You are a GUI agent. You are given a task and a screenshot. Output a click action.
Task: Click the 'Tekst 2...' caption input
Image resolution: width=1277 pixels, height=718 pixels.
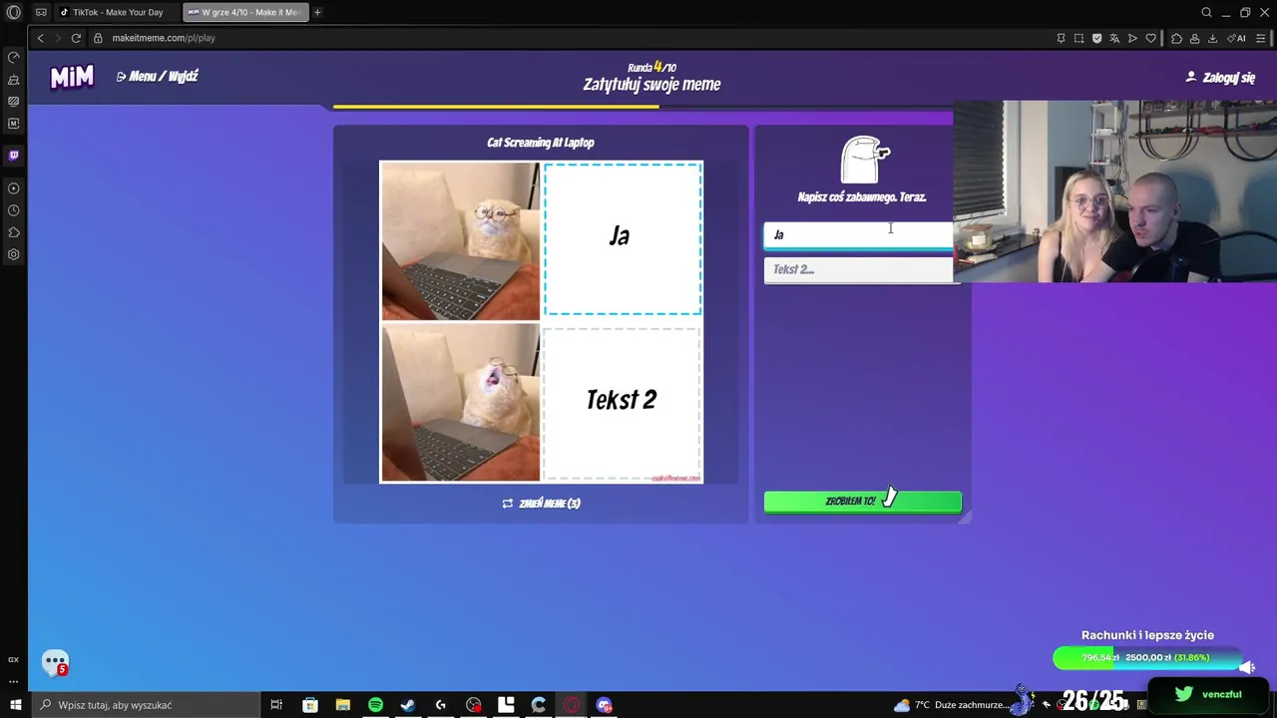click(x=858, y=269)
